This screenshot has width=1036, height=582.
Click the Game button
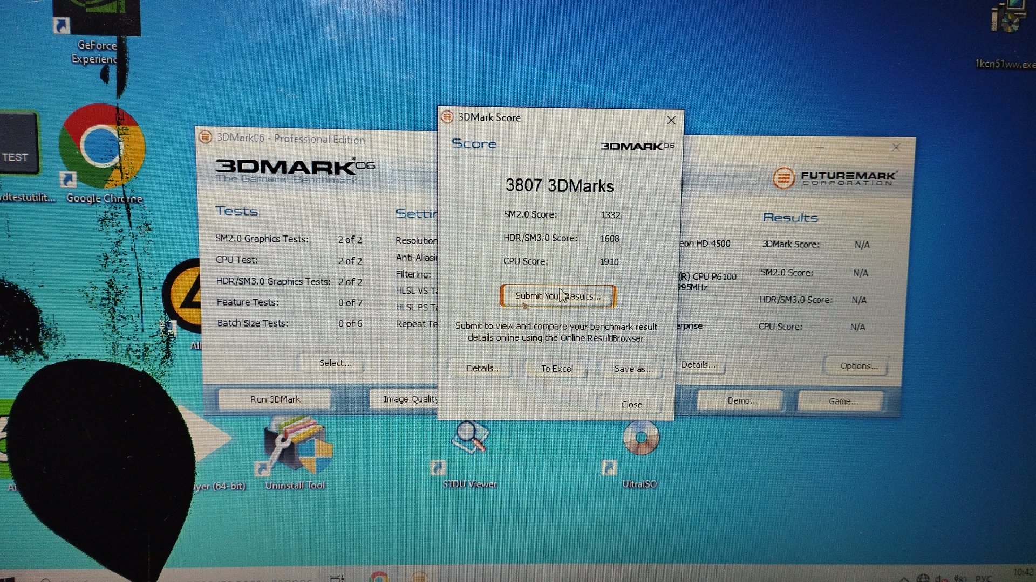click(842, 401)
